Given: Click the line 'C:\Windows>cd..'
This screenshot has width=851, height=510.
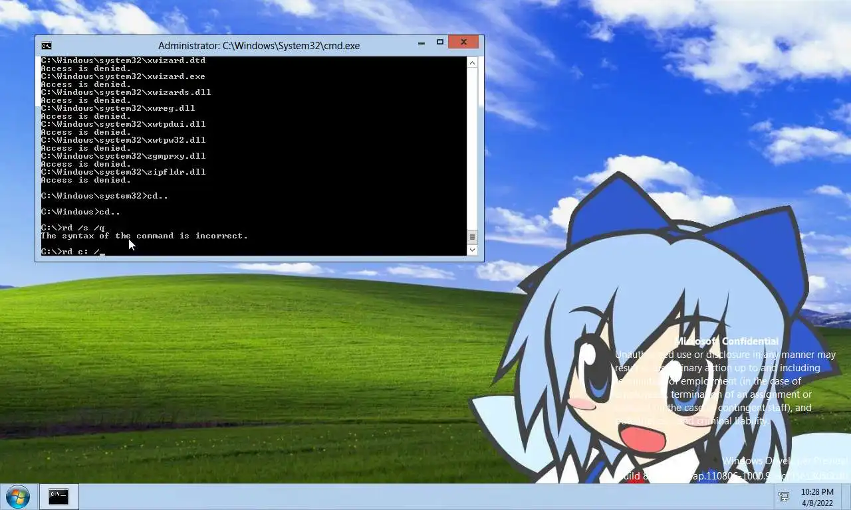Looking at the screenshot, I should pos(80,212).
